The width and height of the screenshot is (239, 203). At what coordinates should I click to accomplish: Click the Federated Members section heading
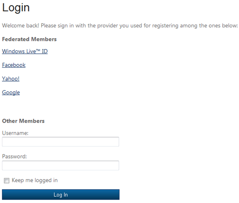point(29,39)
